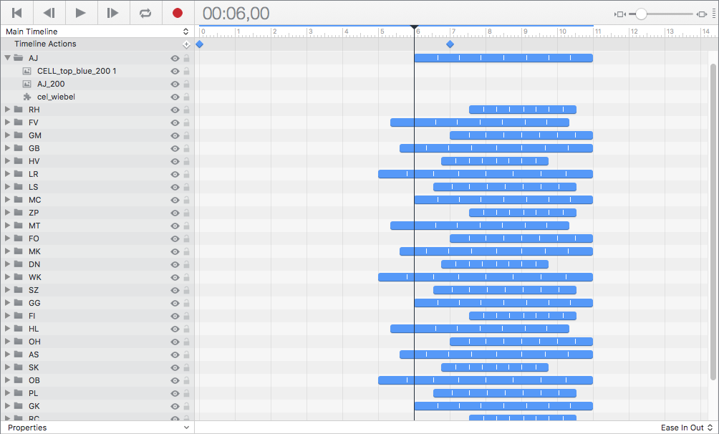The height and width of the screenshot is (434, 719).
Task: Click the playhead handle at 6 seconds
Action: (x=414, y=27)
